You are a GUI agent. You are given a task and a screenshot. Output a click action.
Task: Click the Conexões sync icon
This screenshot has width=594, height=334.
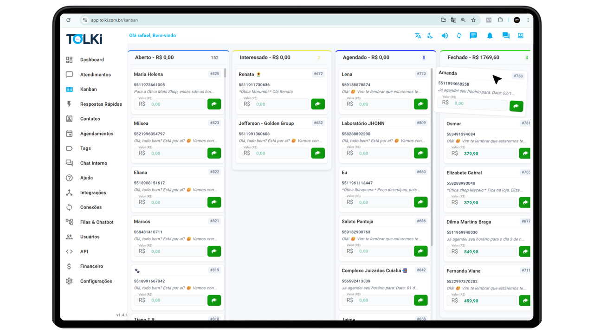(x=69, y=207)
